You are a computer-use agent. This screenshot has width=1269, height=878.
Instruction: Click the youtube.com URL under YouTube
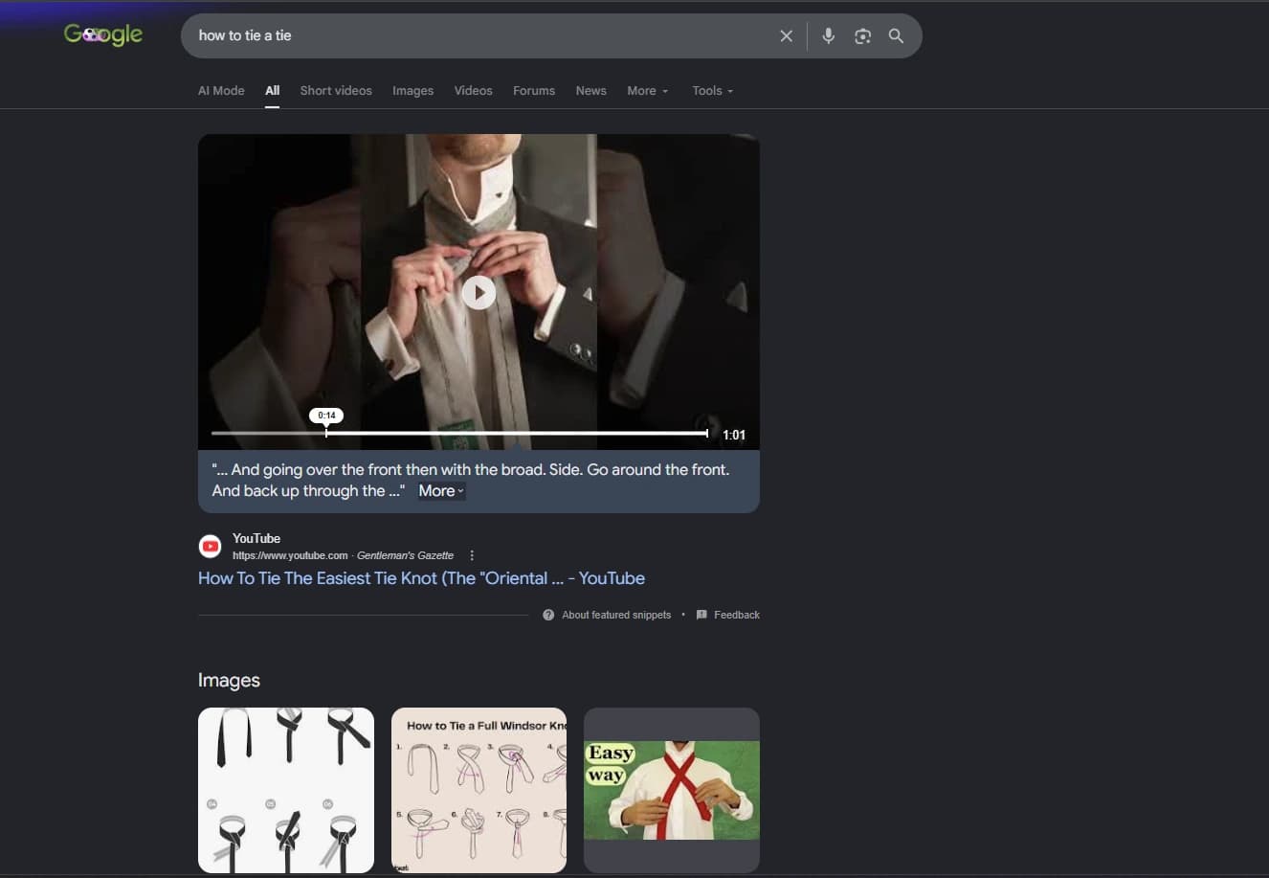coord(290,555)
